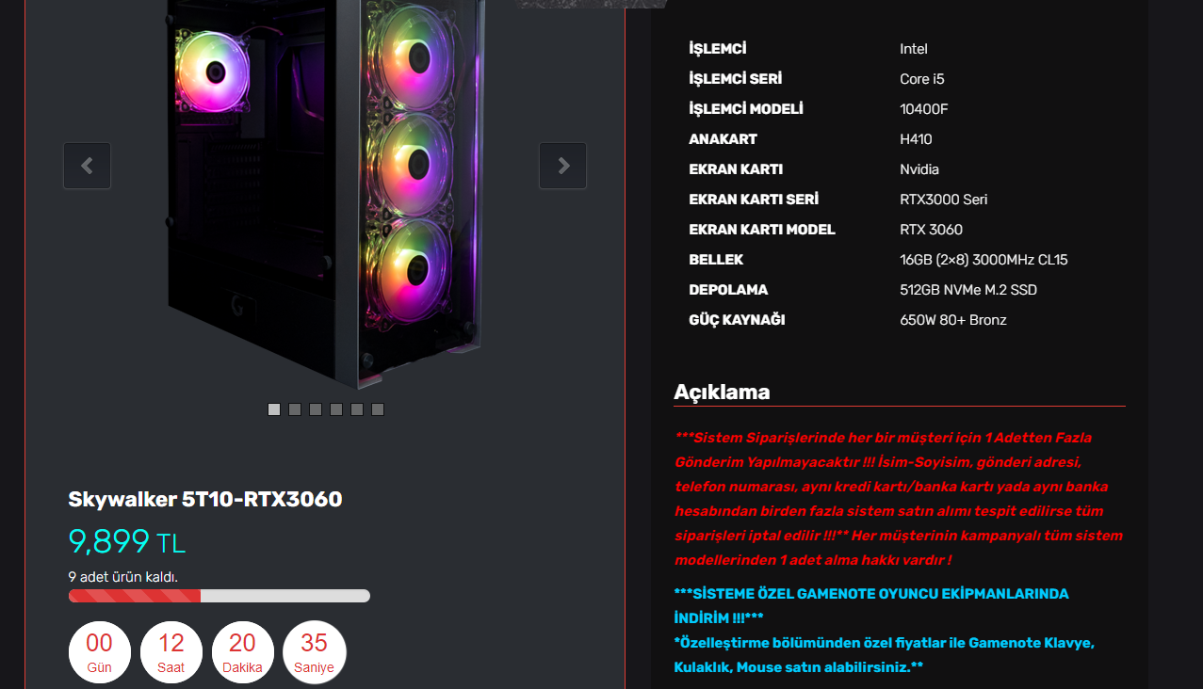Select the second carousel indicator dot
The width and height of the screenshot is (1203, 689).
[295, 409]
